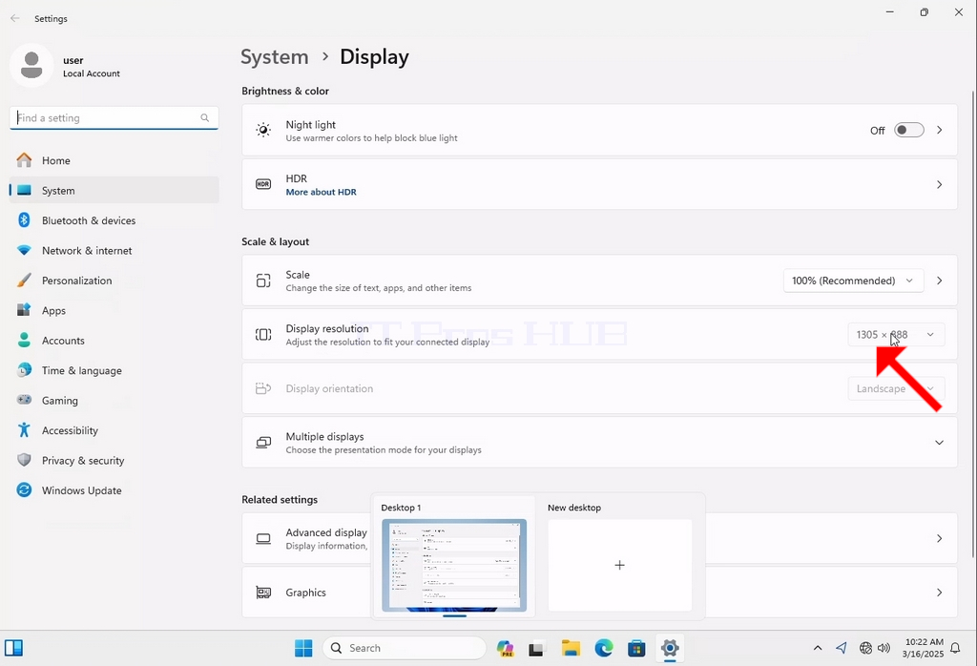Click the Settings gear taskbar icon
This screenshot has height=666, width=977.
pyautogui.click(x=670, y=648)
